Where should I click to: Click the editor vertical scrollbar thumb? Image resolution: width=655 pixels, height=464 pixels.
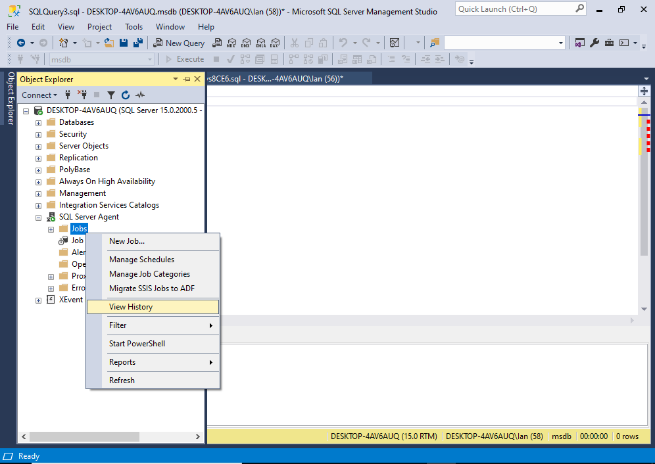[x=644, y=182]
